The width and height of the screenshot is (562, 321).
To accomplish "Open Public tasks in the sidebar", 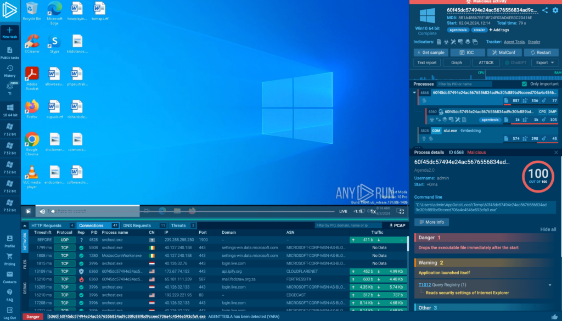I will [x=10, y=52].
